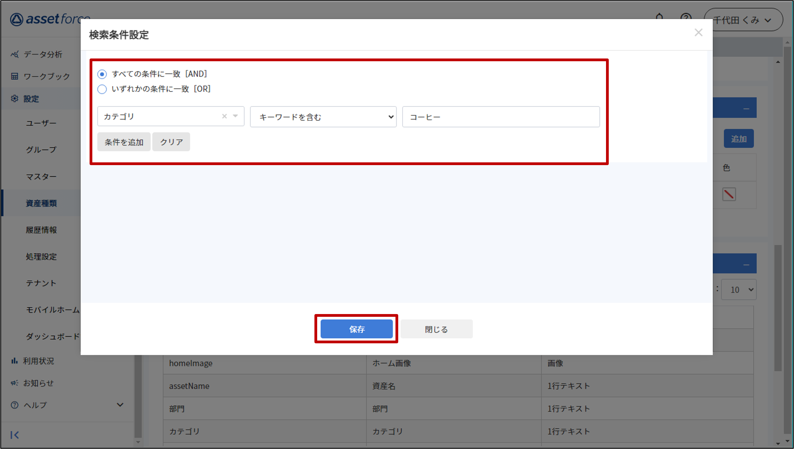Image resolution: width=794 pixels, height=449 pixels.
Task: Click the 条件を追加 button
Action: [124, 142]
